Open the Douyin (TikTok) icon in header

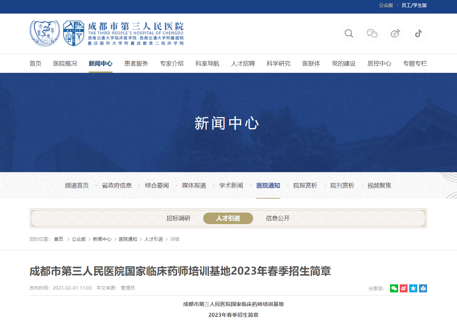tap(418, 33)
